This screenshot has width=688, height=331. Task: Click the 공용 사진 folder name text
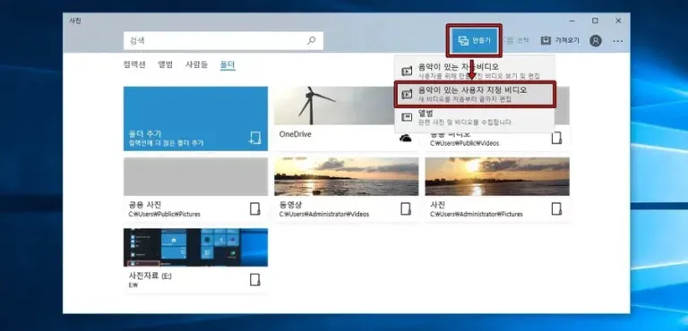145,205
